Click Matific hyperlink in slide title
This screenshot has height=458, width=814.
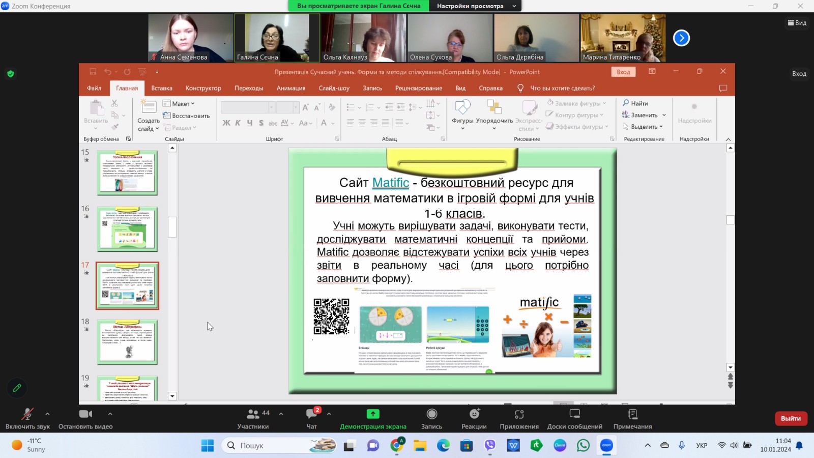point(391,183)
